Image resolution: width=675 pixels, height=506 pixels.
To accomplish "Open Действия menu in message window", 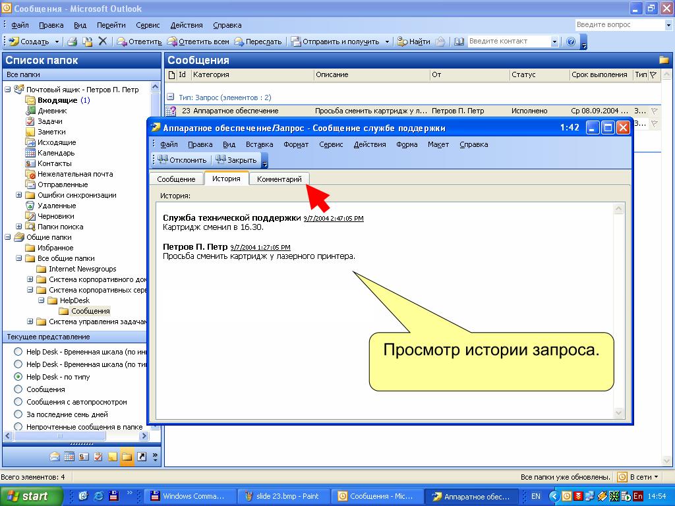I will [x=369, y=144].
